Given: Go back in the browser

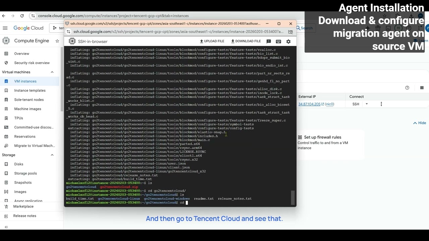Looking at the screenshot, I should (4, 16).
